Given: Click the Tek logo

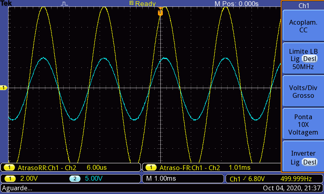Looking at the screenshot, I should (x=6, y=3).
